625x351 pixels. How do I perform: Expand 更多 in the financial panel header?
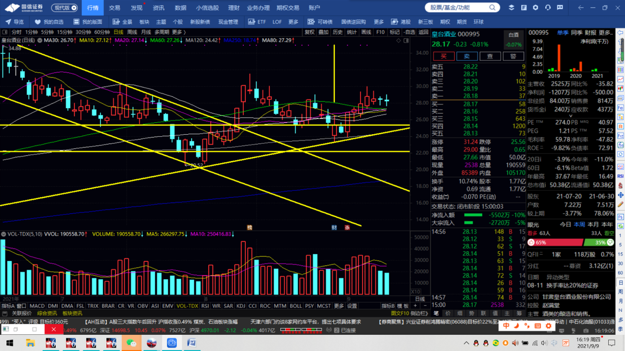tap(606, 32)
